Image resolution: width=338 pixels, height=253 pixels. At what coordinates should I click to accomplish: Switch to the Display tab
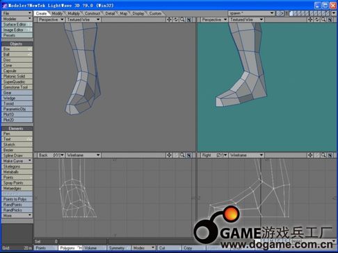pyautogui.click(x=138, y=13)
